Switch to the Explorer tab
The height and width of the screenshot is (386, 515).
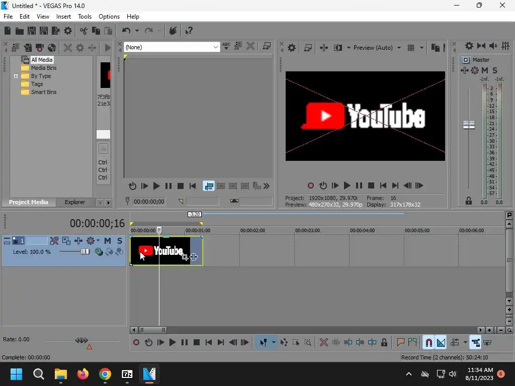(x=75, y=202)
